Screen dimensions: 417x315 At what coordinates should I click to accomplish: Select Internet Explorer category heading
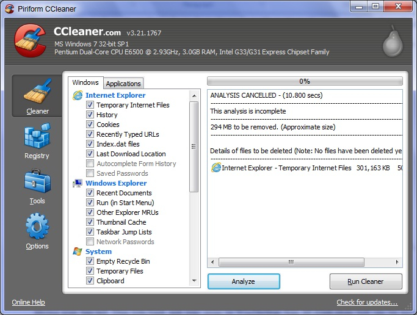pyautogui.click(x=115, y=95)
